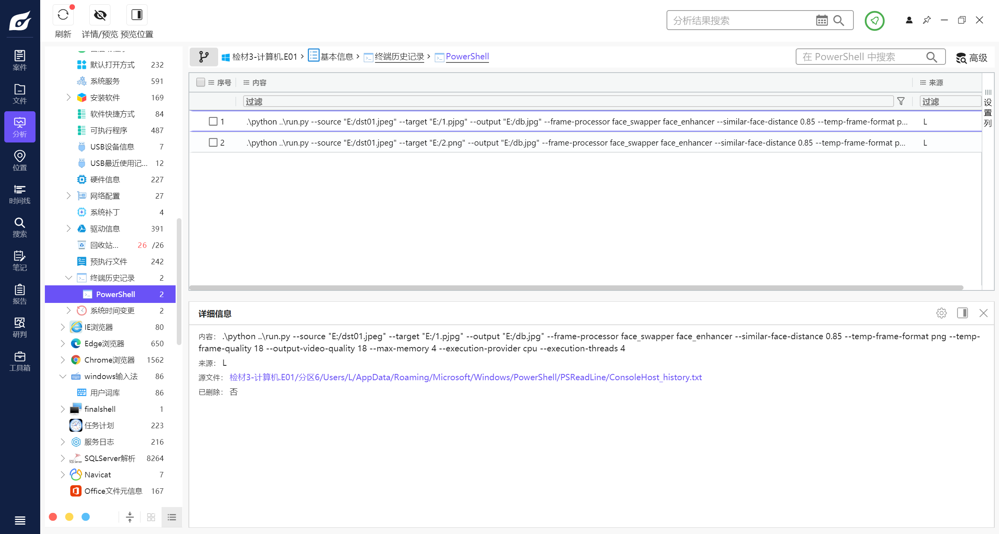Click the 高级 advanced search button
Image resolution: width=999 pixels, height=534 pixels.
coord(971,58)
